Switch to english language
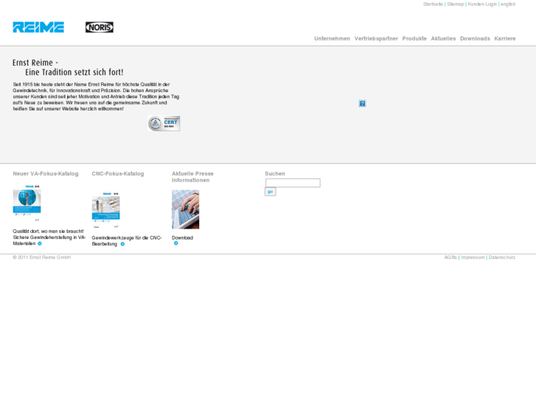 [508, 4]
